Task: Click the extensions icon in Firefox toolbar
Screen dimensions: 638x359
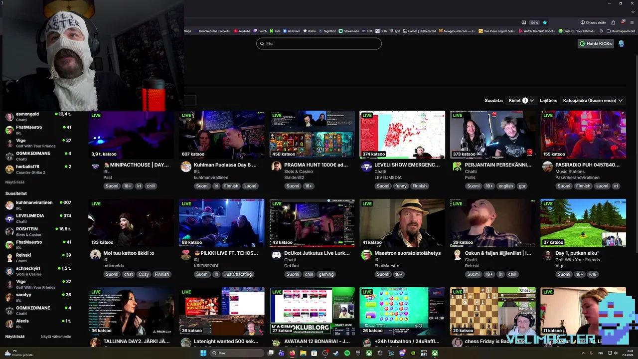Action: point(613,22)
